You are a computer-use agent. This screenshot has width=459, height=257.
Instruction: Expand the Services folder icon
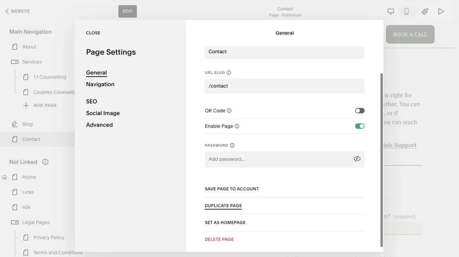pos(15,62)
